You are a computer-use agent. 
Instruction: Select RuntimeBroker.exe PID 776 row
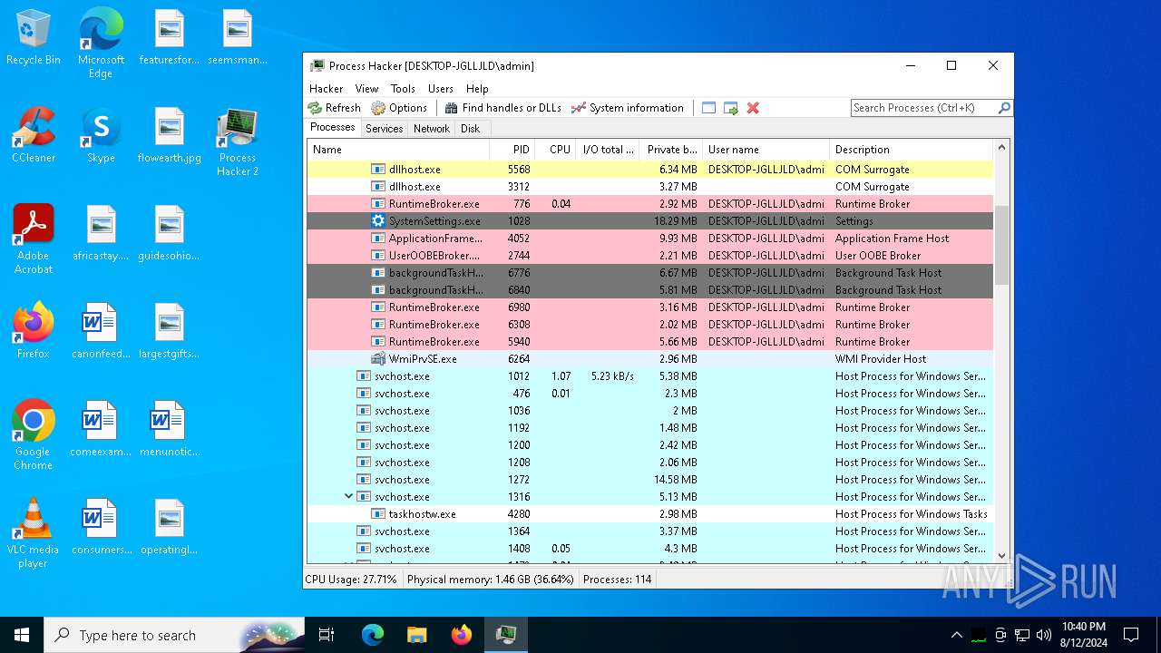[x=650, y=204]
